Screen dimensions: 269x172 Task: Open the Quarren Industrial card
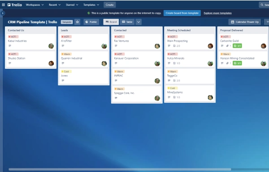click(84, 59)
